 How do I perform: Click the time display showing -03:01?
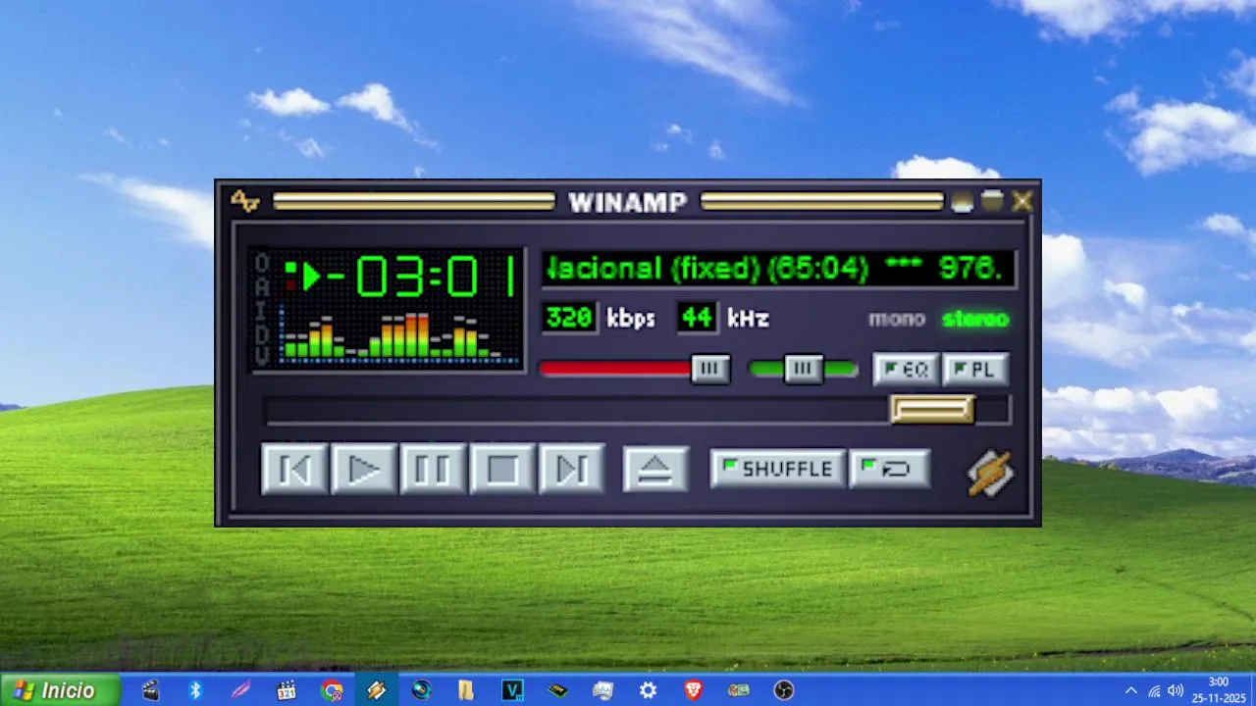(x=422, y=277)
